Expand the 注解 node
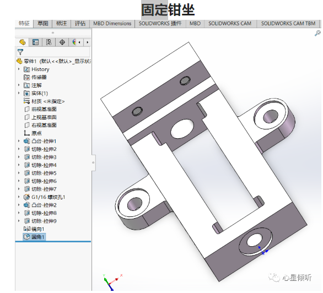This screenshot has width=323, height=293. point(19,85)
